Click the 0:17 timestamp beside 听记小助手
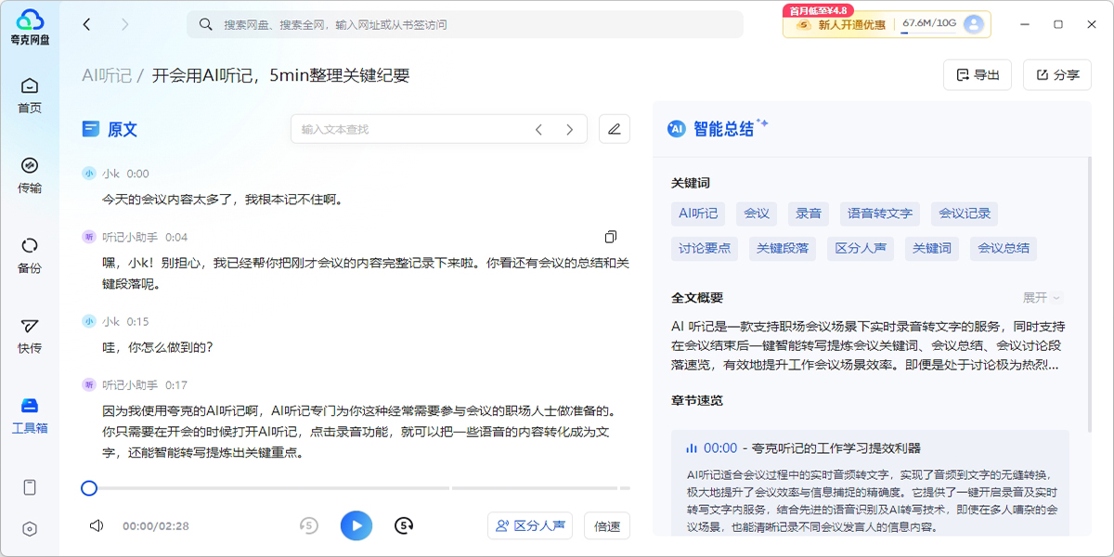The height and width of the screenshot is (557, 1114). [x=176, y=384]
